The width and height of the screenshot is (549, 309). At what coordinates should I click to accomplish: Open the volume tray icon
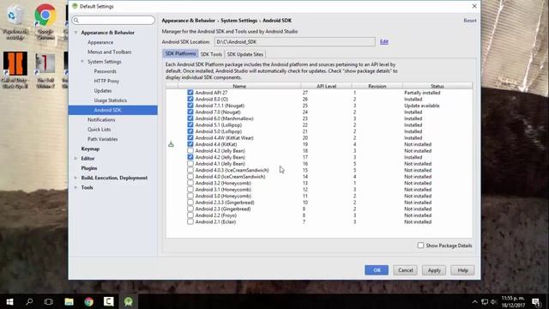click(x=494, y=301)
